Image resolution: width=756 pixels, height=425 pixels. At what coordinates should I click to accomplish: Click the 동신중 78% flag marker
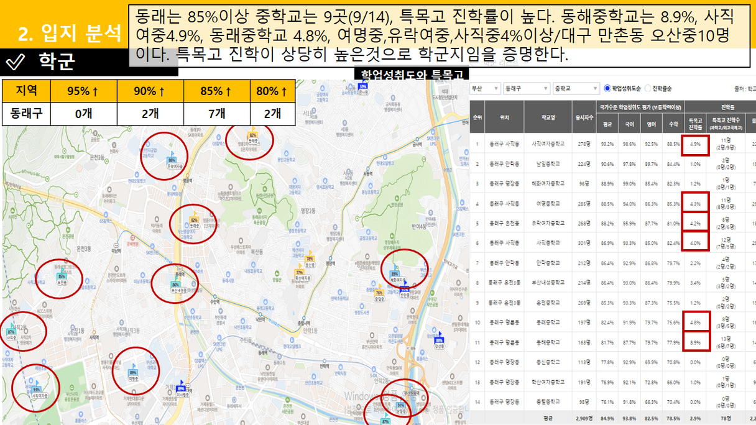coord(310,258)
